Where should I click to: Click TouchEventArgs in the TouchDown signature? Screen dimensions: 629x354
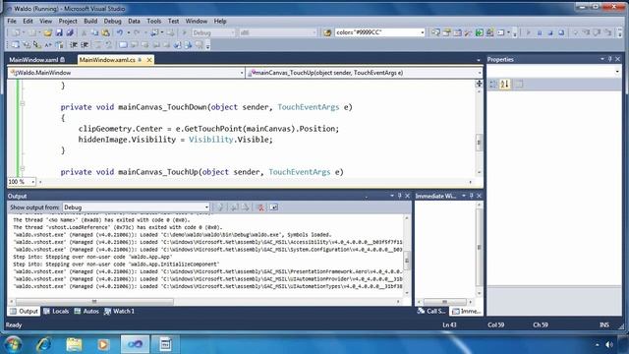pos(308,107)
